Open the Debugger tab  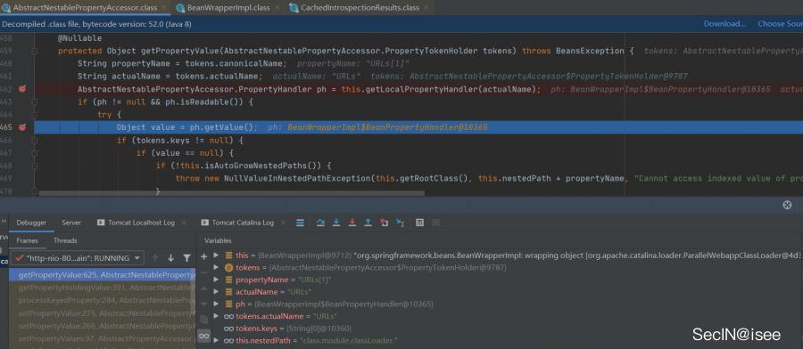[x=31, y=223]
